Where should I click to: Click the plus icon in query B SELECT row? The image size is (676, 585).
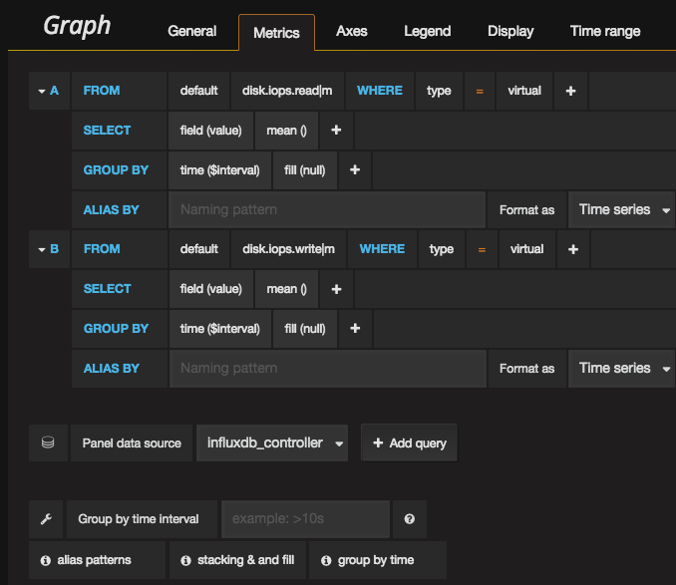pos(336,289)
